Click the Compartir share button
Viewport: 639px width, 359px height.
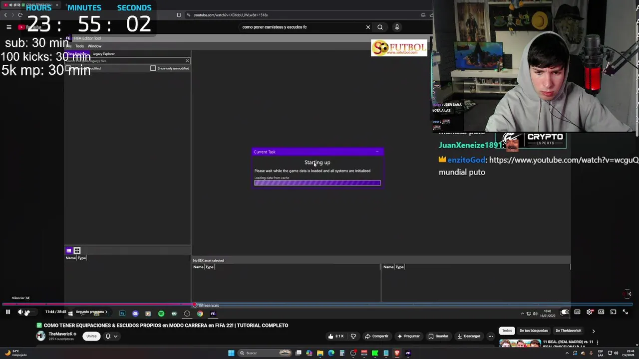[x=376, y=336]
